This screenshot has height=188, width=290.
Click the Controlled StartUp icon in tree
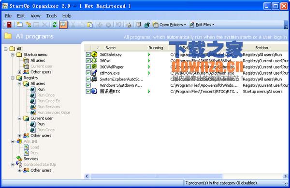point(19,164)
